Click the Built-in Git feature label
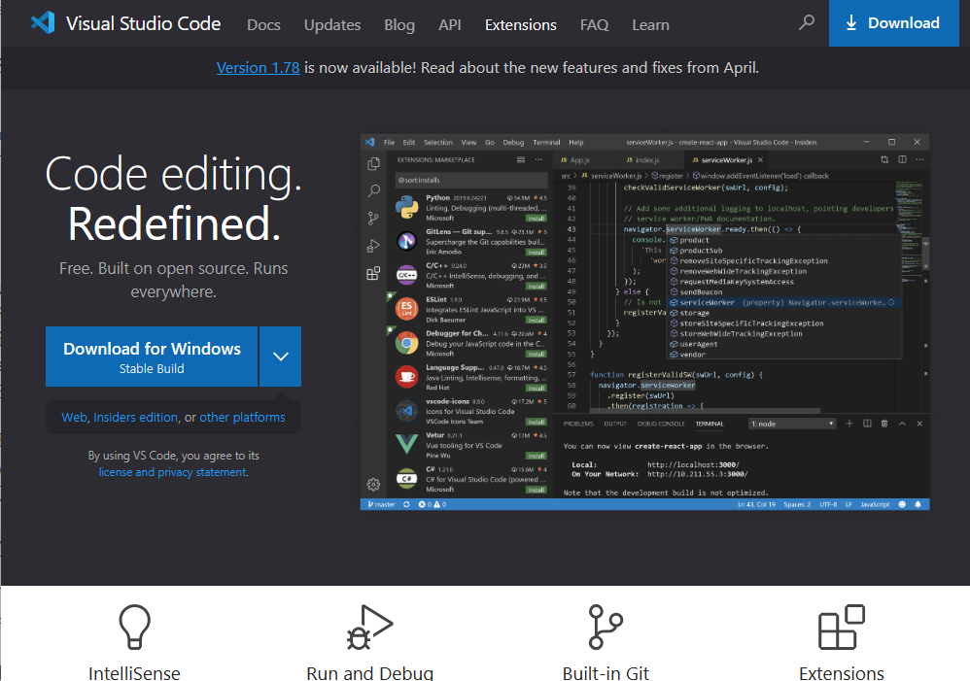 coord(606,673)
